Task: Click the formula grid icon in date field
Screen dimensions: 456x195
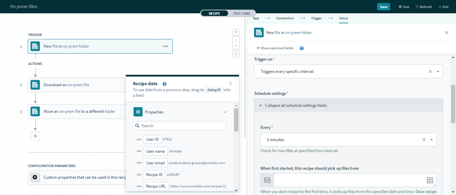Action: [x=430, y=180]
